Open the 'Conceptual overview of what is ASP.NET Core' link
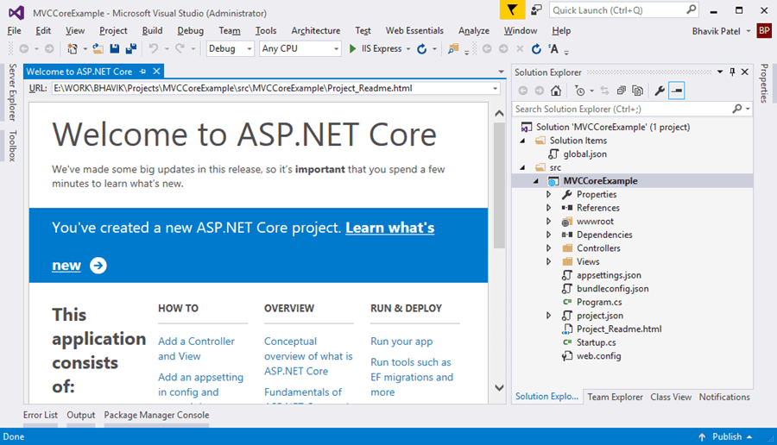 (x=308, y=356)
